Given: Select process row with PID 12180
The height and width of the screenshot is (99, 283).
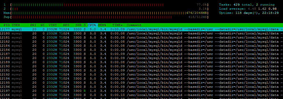Looking at the screenshot, I should [x=142, y=33].
